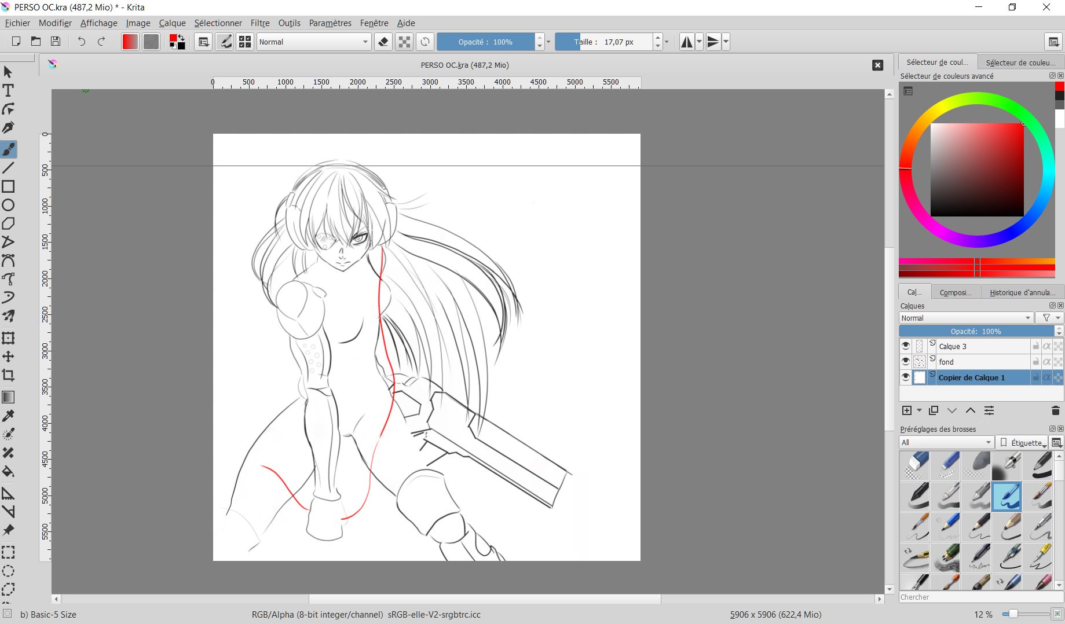Hide the Calque 3 layer

click(x=906, y=346)
